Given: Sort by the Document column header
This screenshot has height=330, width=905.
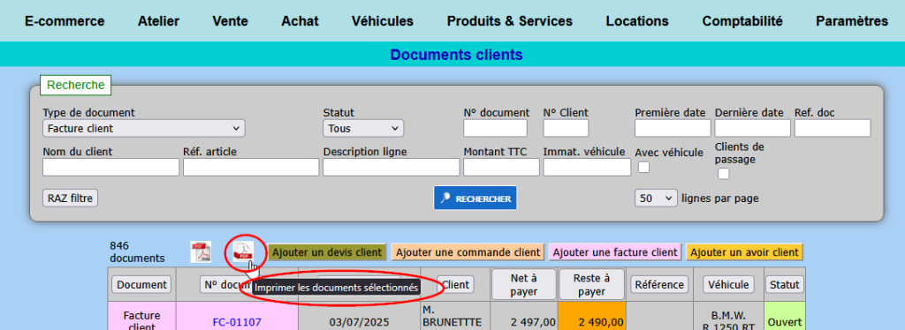Looking at the screenshot, I should [x=141, y=284].
